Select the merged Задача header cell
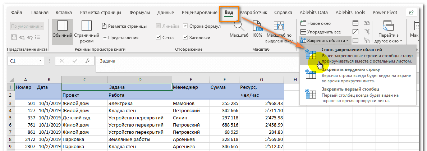This screenshot has width=427, height=151. (117, 87)
